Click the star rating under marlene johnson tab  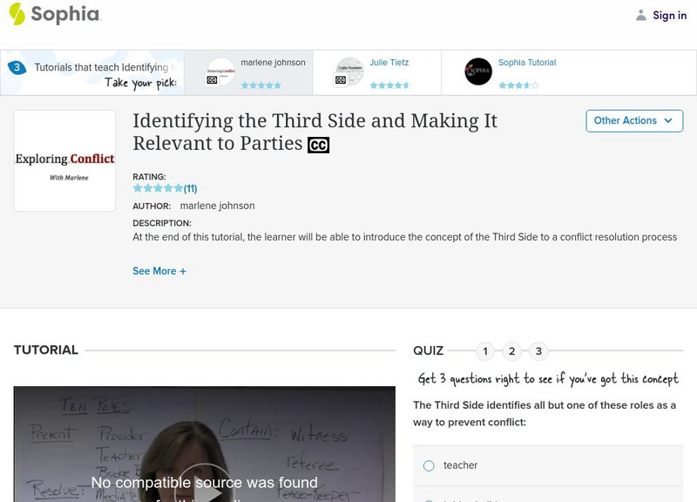point(261,85)
